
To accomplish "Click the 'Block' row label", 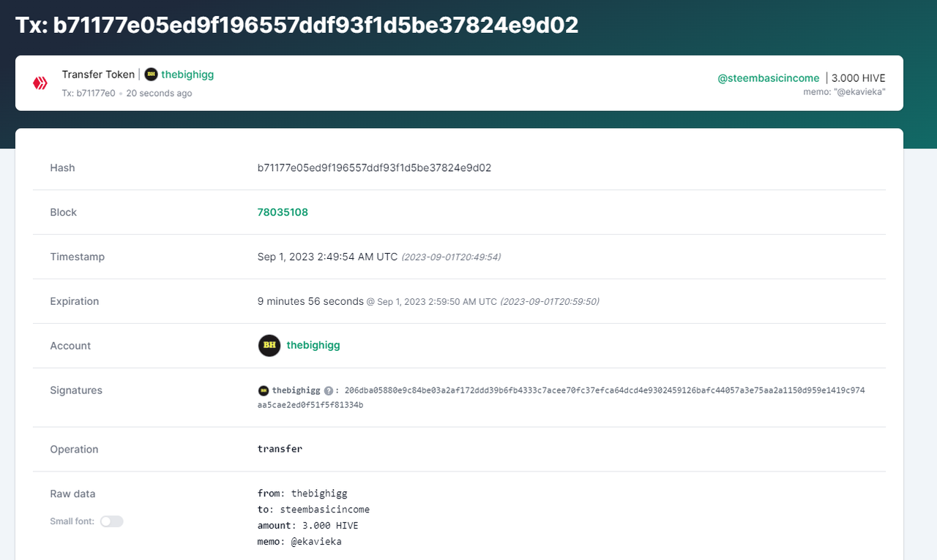I will 63,212.
